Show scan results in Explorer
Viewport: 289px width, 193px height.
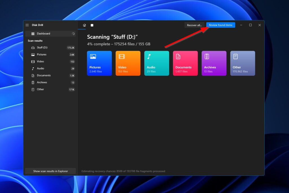[50, 171]
